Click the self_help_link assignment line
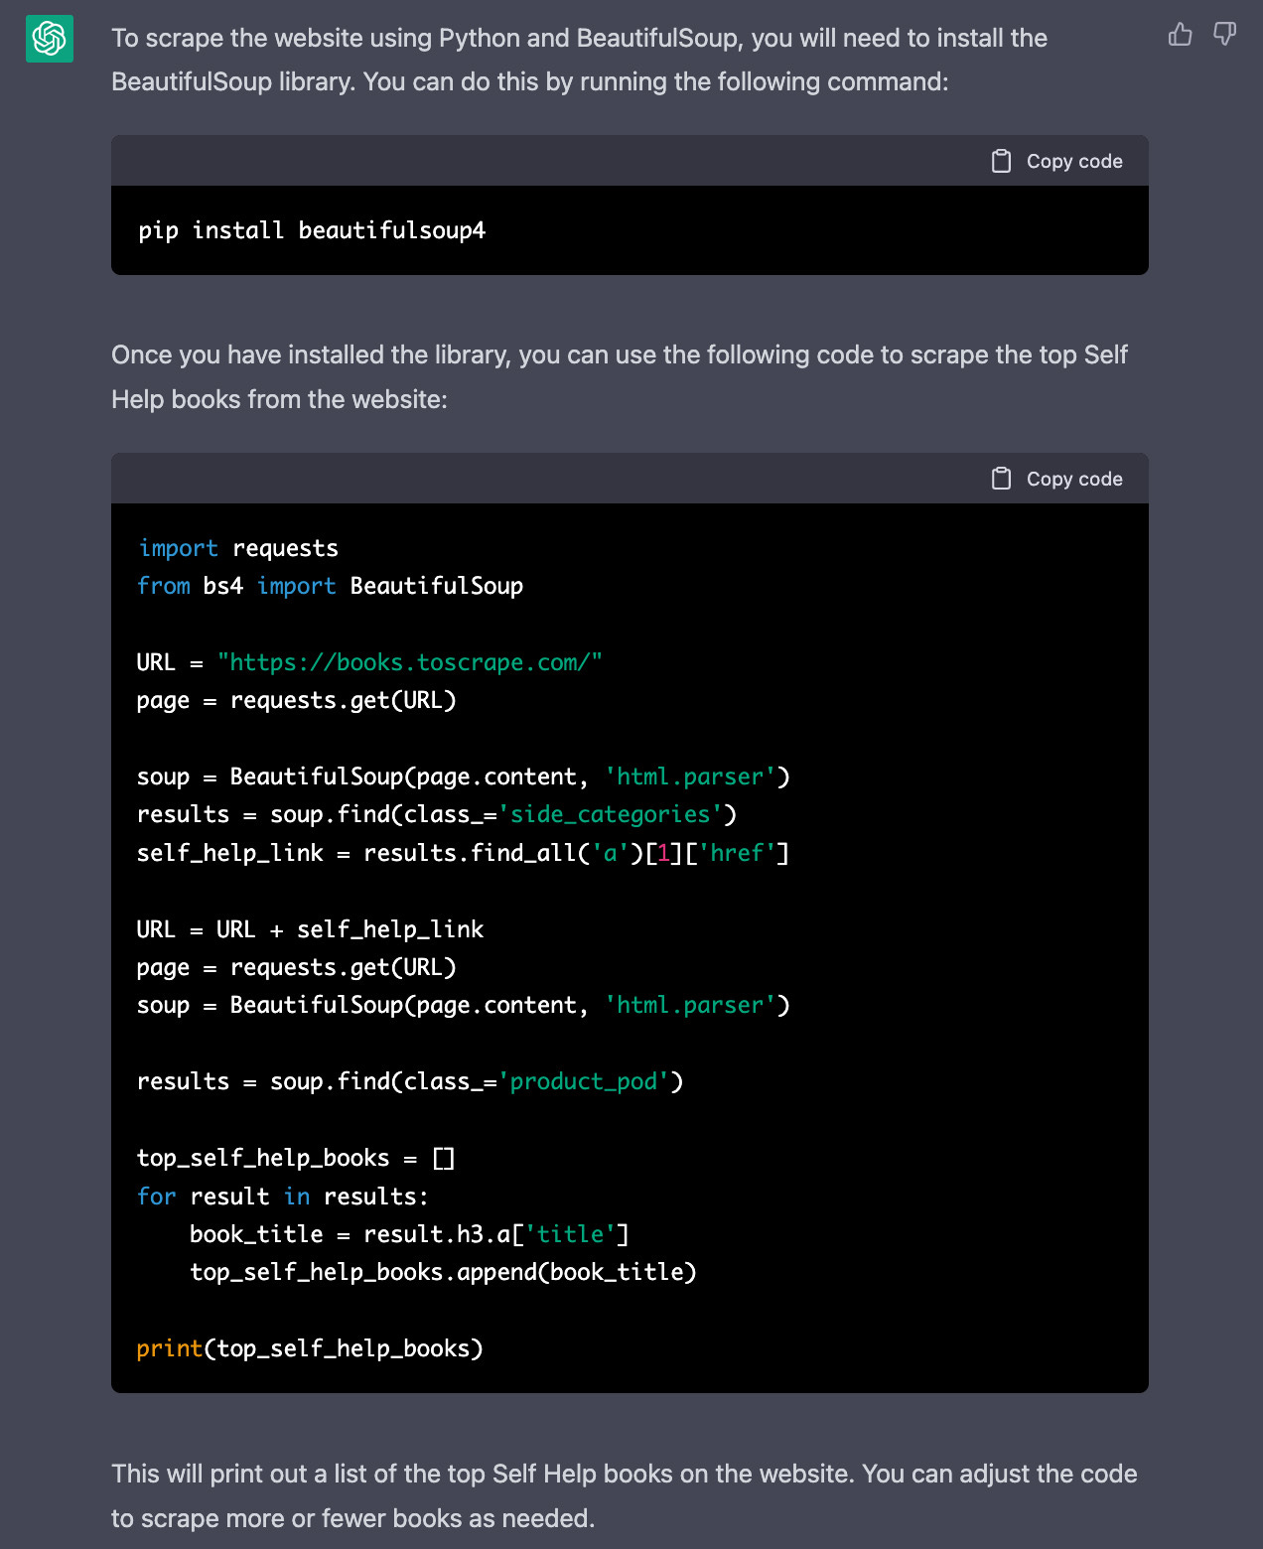 click(463, 853)
